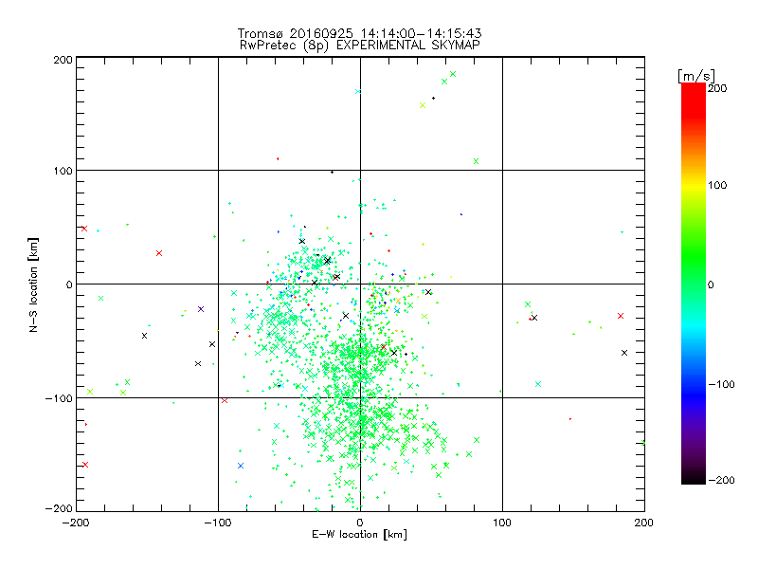Pick the black bottom of the velocity colorbar
The width and height of the screenshot is (758, 569).
tap(694, 479)
